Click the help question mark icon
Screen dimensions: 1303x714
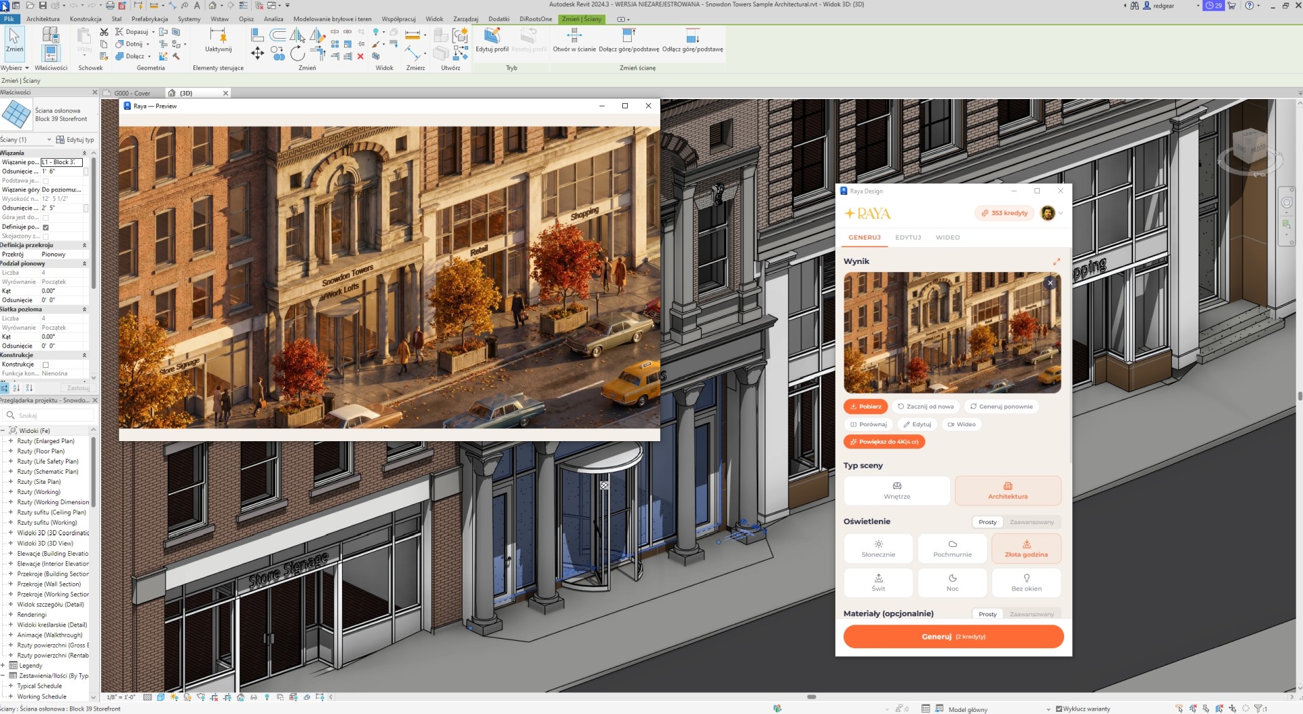tap(1249, 5)
